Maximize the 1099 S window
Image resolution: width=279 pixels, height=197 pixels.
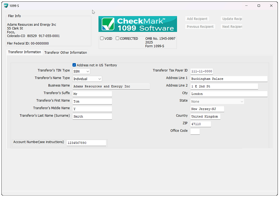point(259,6)
